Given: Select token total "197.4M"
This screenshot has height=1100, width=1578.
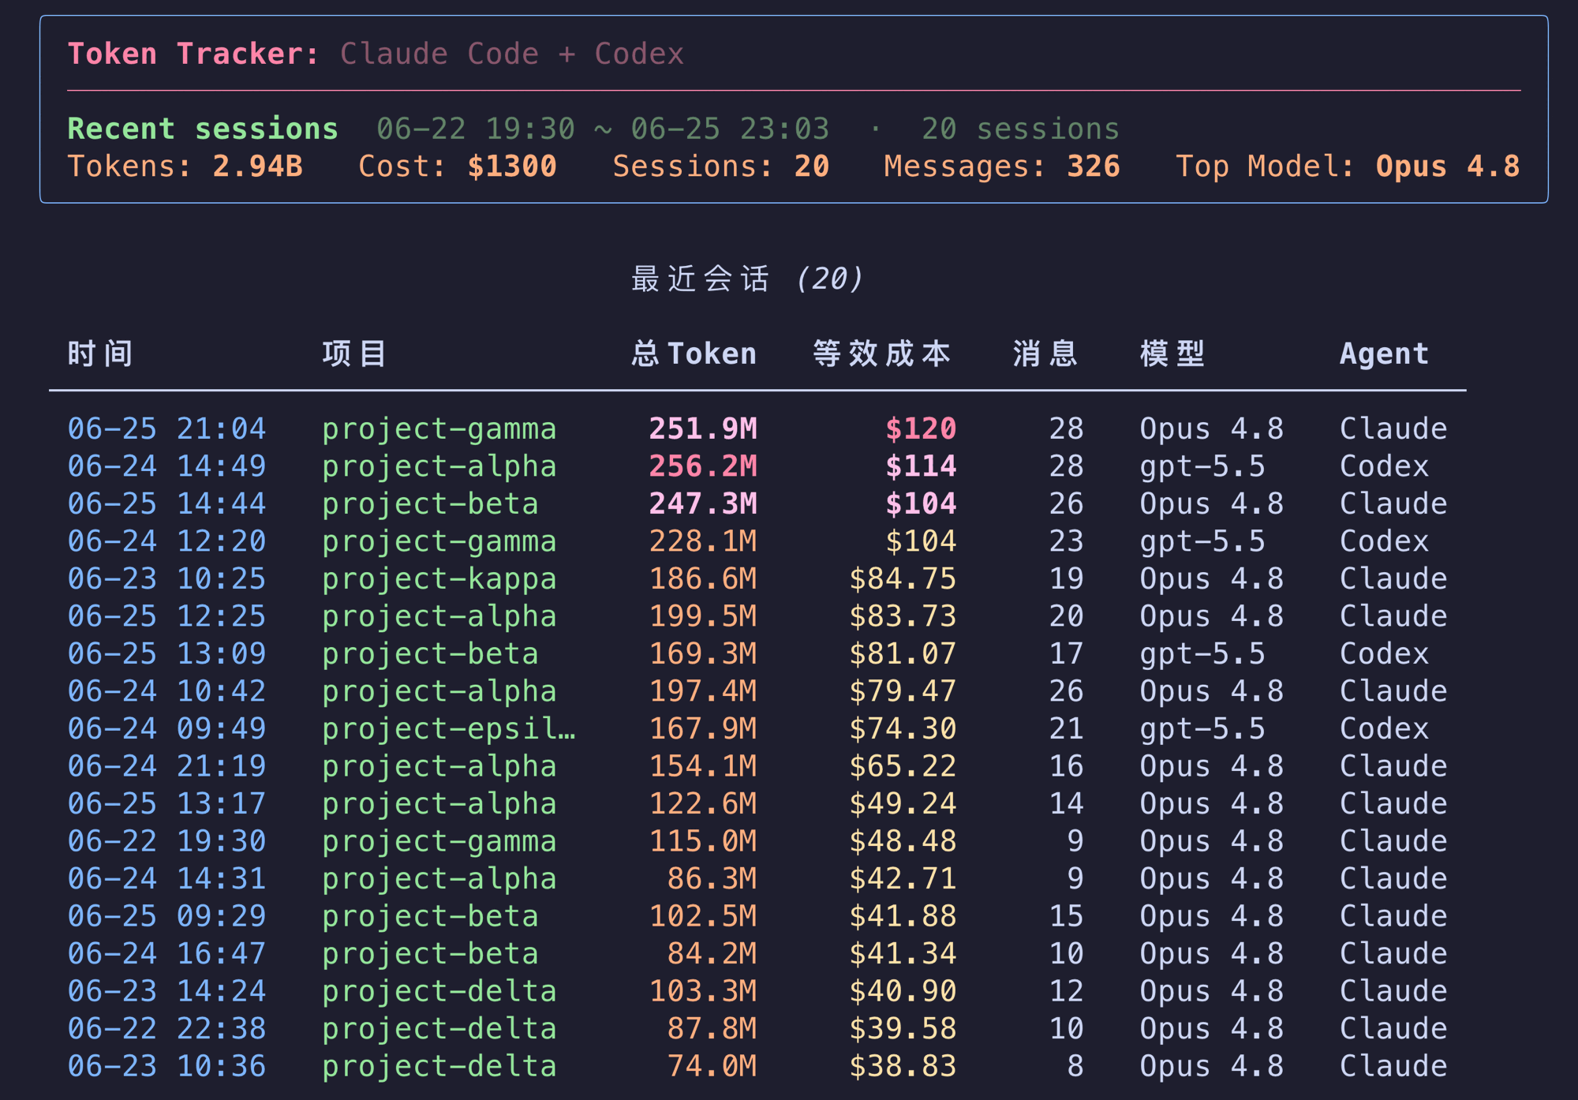Looking at the screenshot, I should pyautogui.click(x=703, y=691).
